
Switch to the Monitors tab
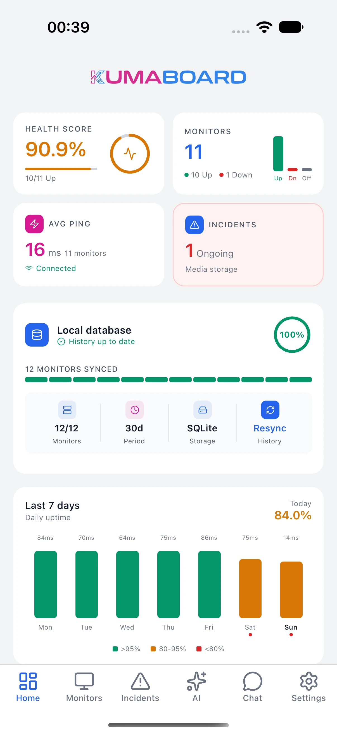84,687
